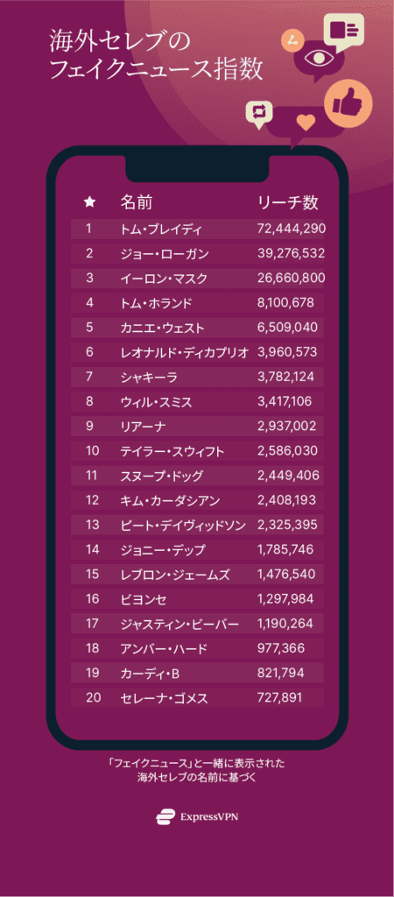Click the ExpressVPN logo
The image size is (394, 897).
[197, 816]
